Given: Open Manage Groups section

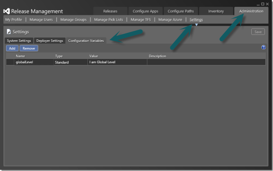Looking at the screenshot, I should pyautogui.click(x=73, y=20).
